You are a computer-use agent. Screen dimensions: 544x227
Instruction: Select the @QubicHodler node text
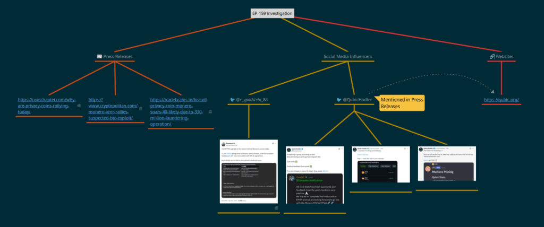(358, 100)
